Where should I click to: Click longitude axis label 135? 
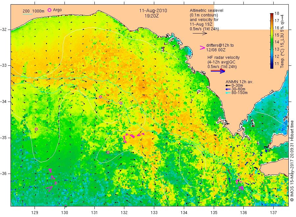pos(214,213)
